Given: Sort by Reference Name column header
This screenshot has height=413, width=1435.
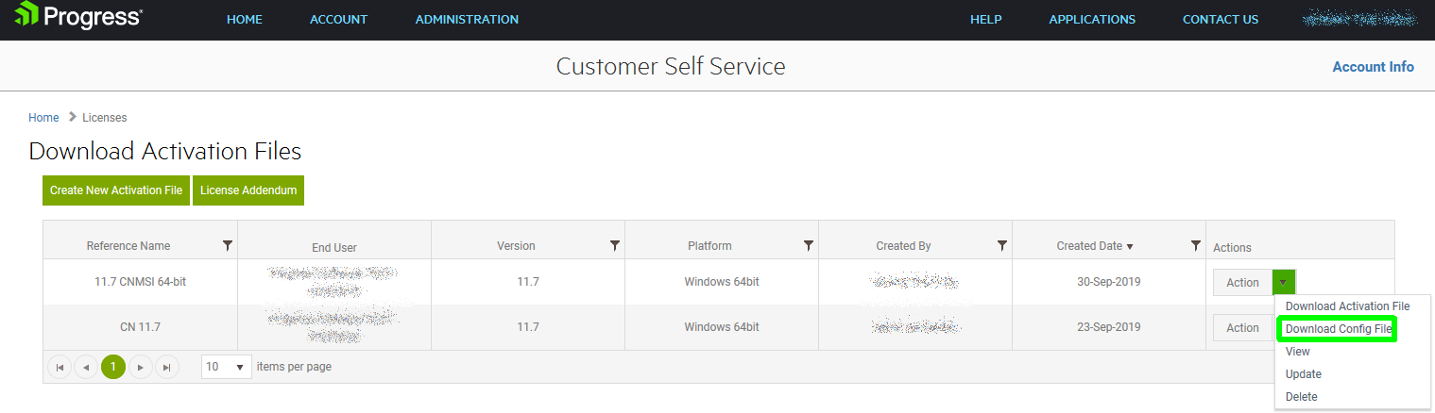Looking at the screenshot, I should 128,246.
